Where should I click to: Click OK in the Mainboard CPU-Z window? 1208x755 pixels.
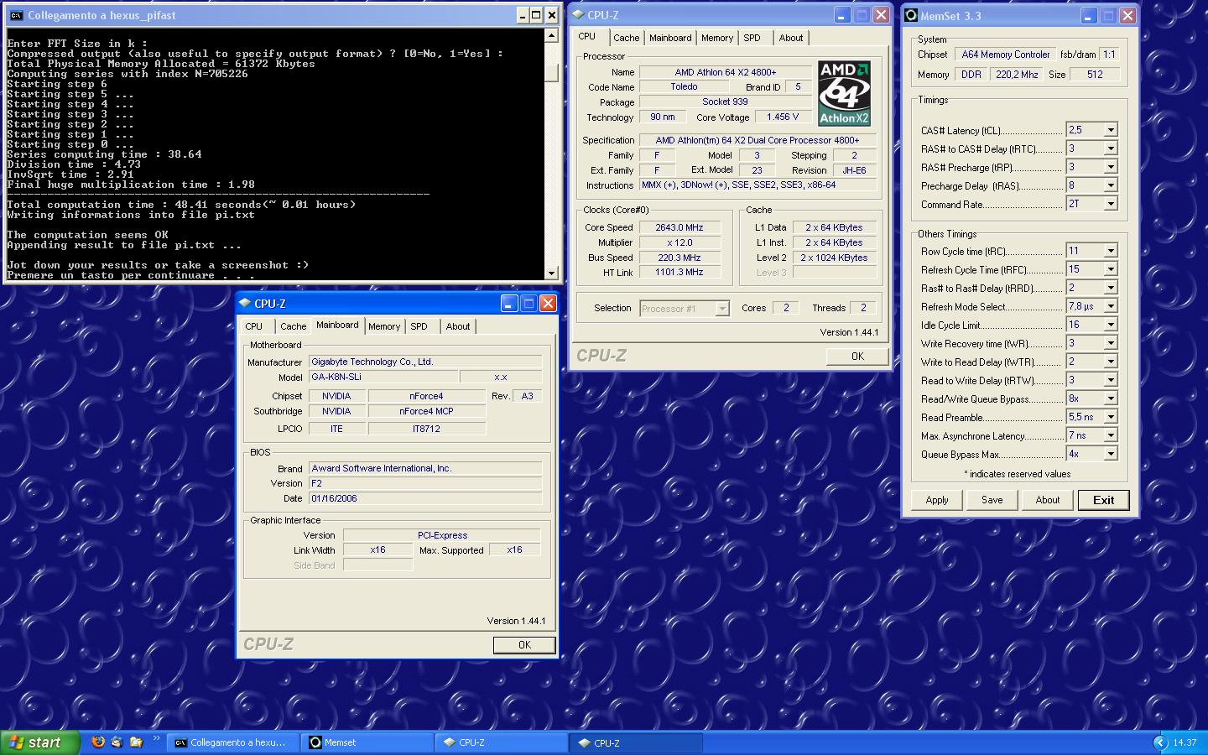click(x=524, y=645)
